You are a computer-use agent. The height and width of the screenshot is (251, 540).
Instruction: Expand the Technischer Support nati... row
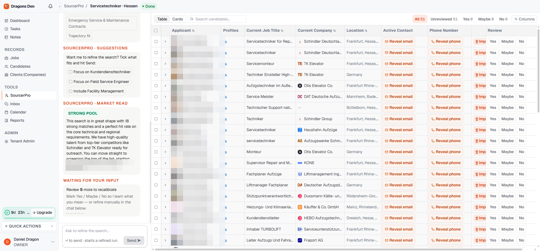click(x=165, y=108)
